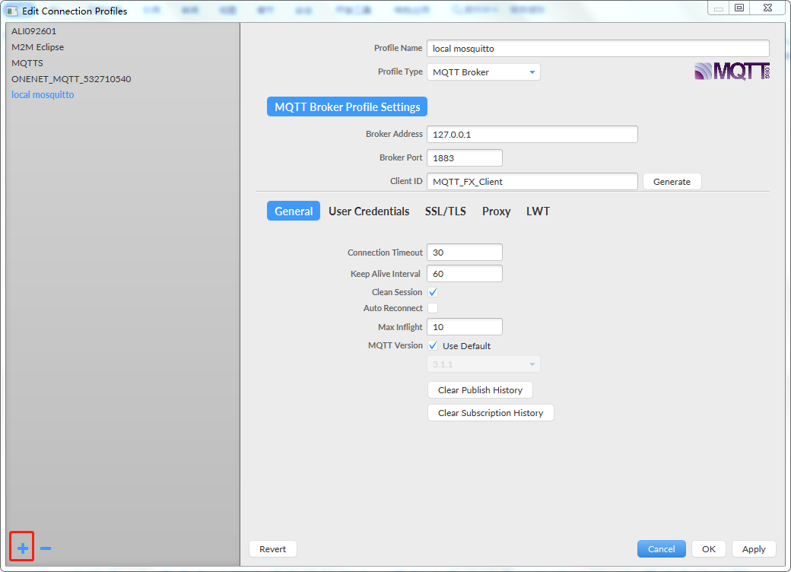This screenshot has height=572, width=791.
Task: Click the Cancel button
Action: (662, 548)
